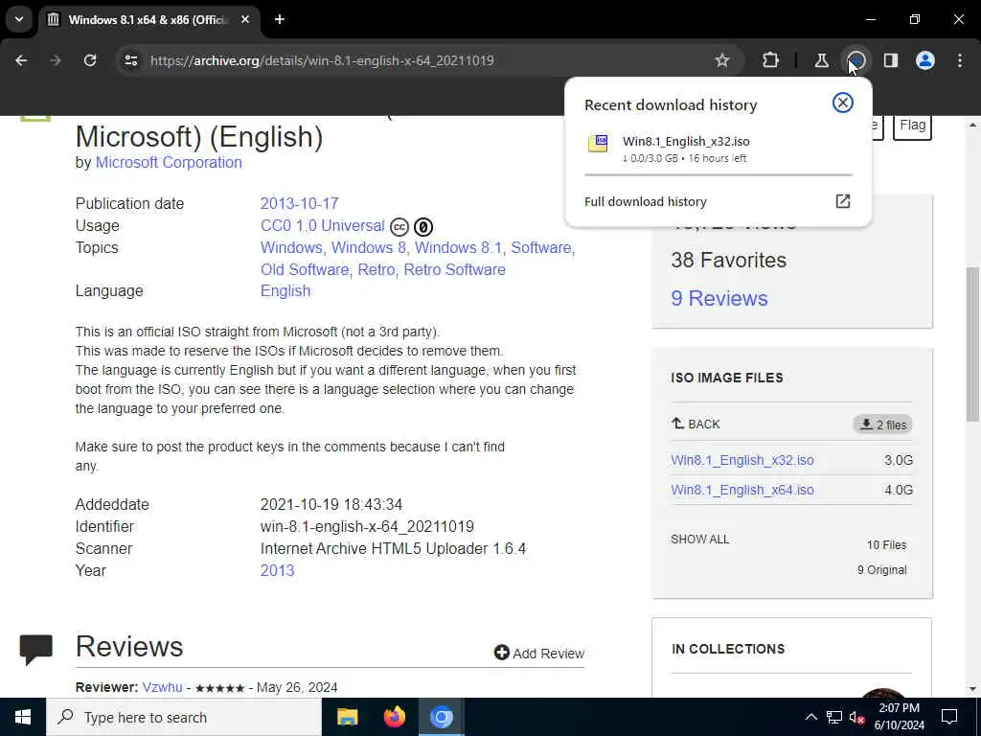Image resolution: width=981 pixels, height=736 pixels.
Task: Click the 38 Favorites count text
Action: point(728,260)
